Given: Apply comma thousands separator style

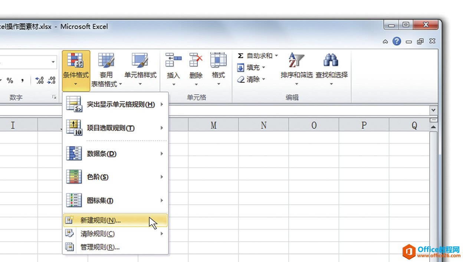Looking at the screenshot, I should [22, 81].
